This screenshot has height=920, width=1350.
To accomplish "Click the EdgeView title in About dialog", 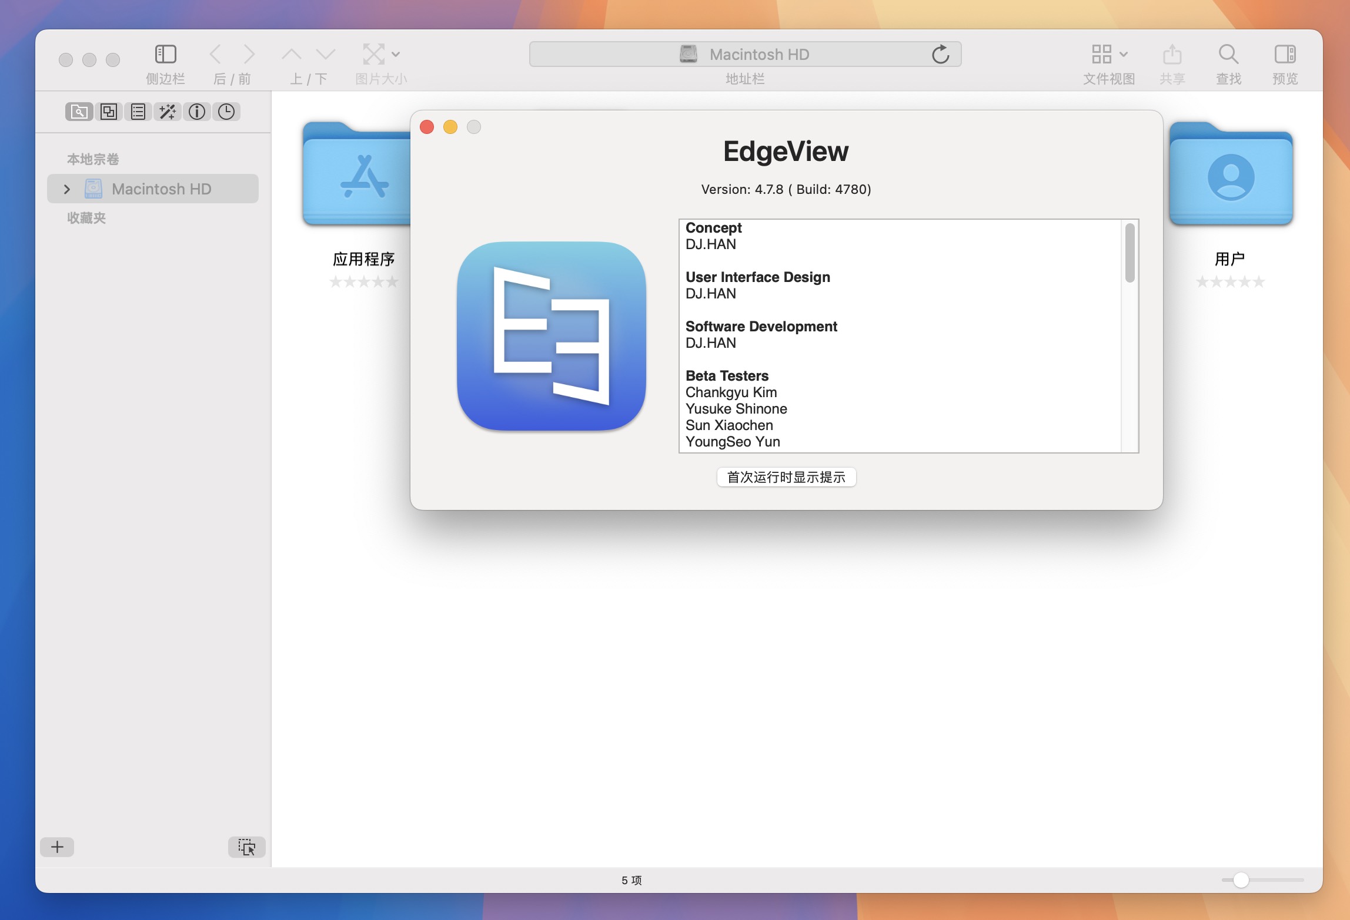I will coord(786,152).
